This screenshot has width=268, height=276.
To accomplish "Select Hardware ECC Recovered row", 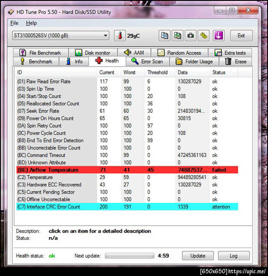I will 127,184.
